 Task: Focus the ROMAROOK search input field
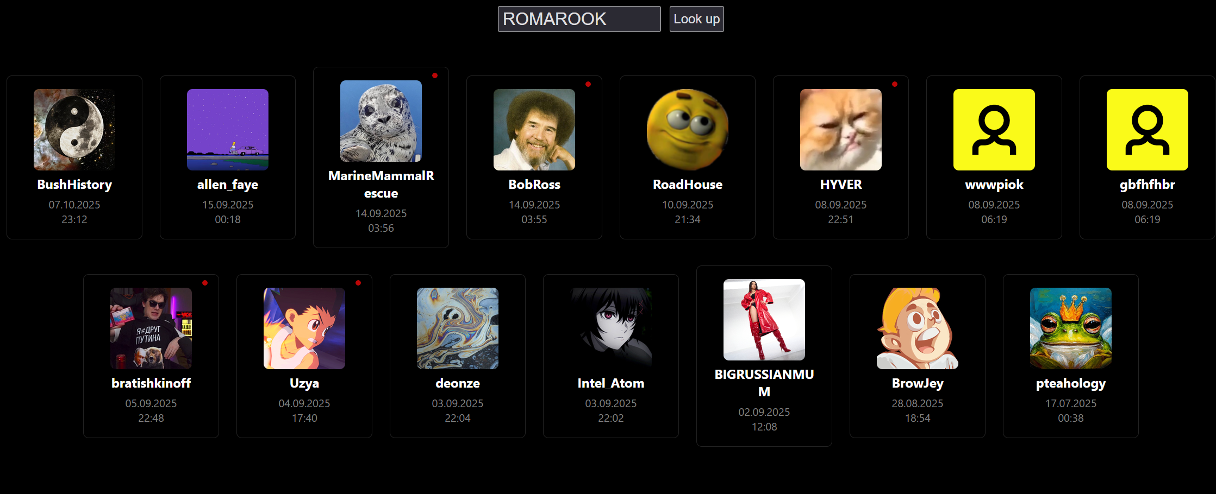click(579, 19)
